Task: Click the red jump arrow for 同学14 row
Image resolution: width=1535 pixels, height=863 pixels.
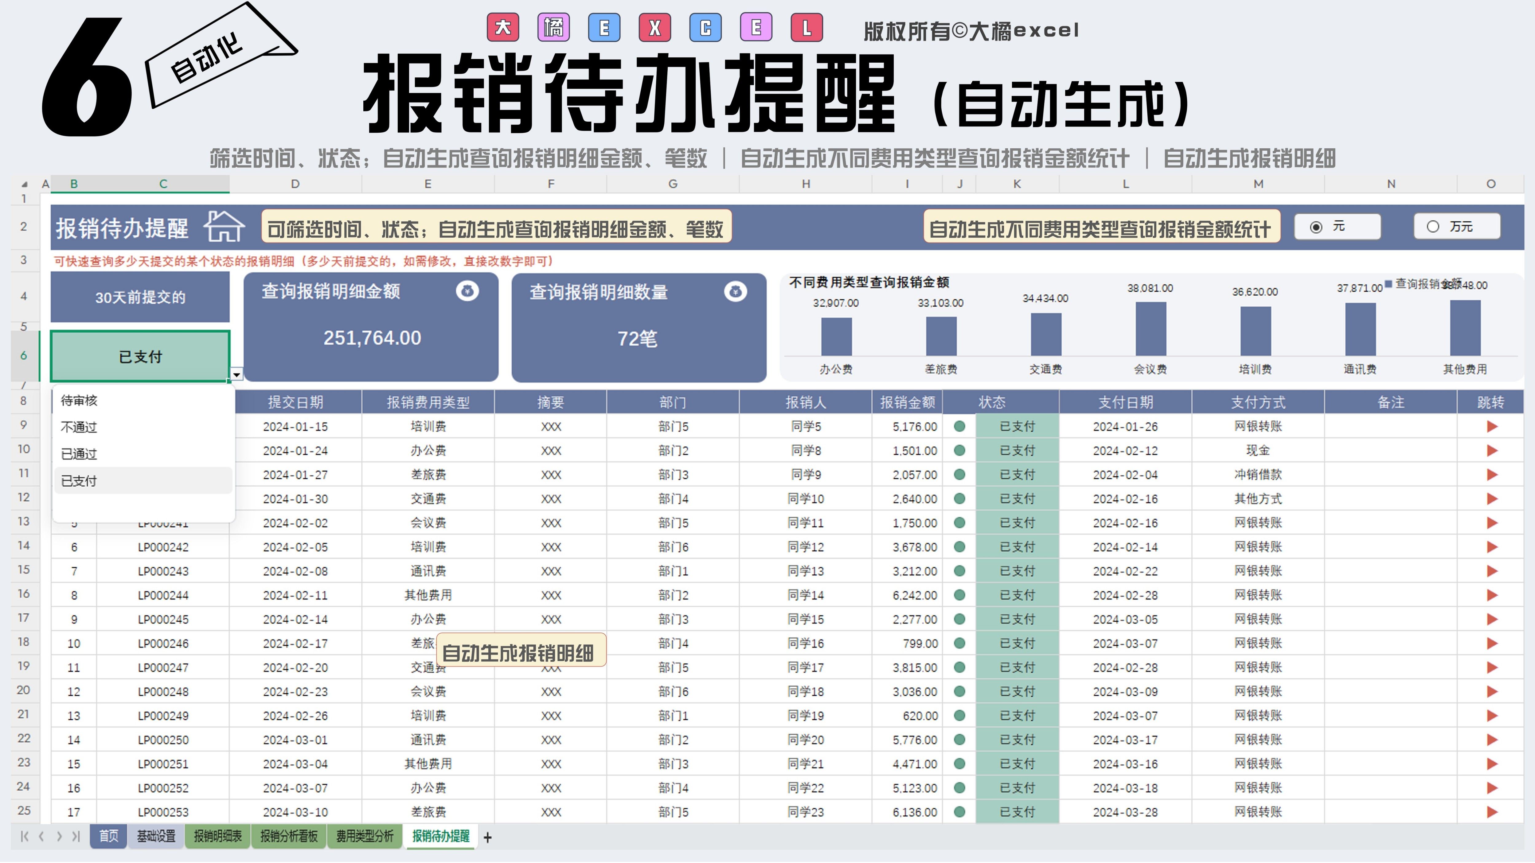Action: pyautogui.click(x=1491, y=595)
